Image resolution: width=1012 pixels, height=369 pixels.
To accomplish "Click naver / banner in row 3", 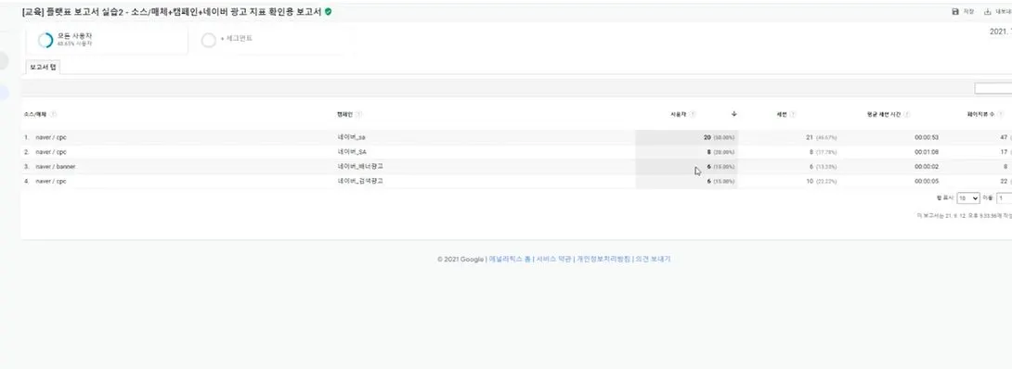I will [x=56, y=167].
